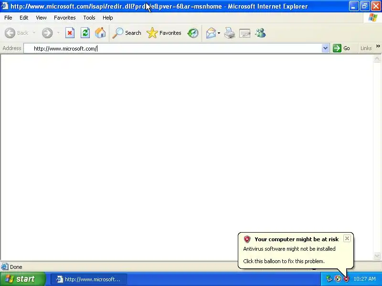Viewport: 382px width, 286px height.
Task: Click the green network connection tray icon
Action: pyautogui.click(x=329, y=279)
